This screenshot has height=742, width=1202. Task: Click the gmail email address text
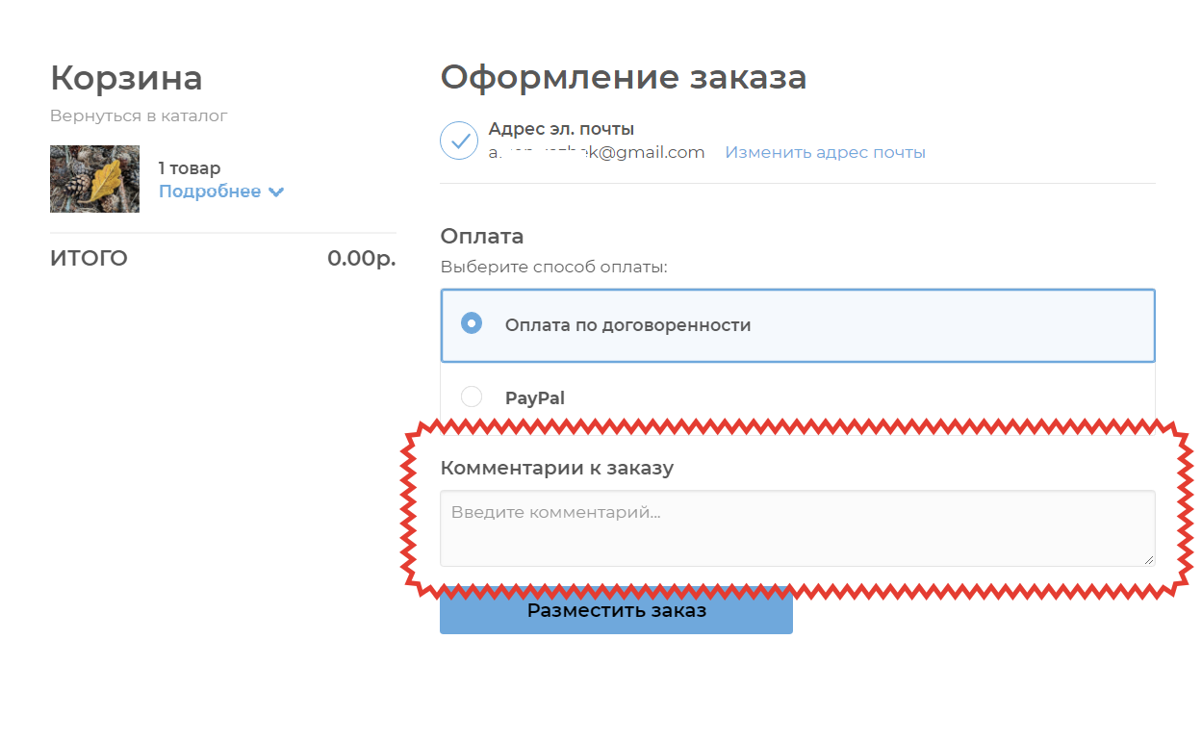597,153
